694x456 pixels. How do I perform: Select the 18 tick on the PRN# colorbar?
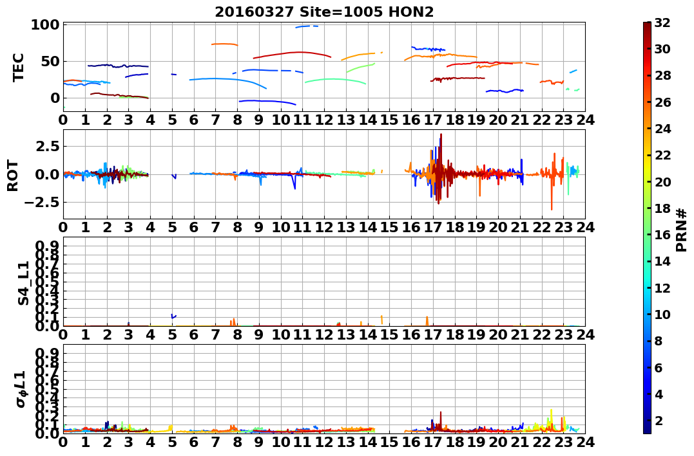pos(662,208)
